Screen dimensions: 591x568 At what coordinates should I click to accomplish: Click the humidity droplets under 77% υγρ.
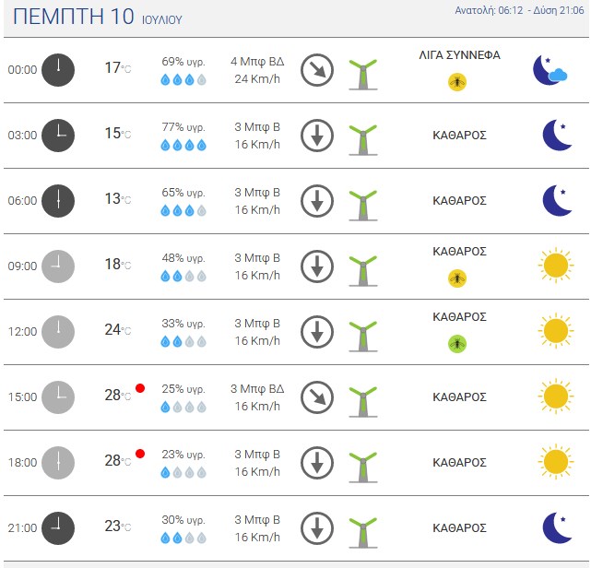point(183,145)
